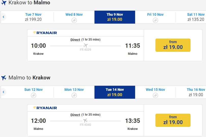Click the no-flight icon under Wed 15 Nov
206x137 pixels.
[x=155, y=95]
